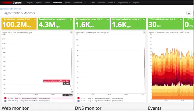Screen dimensions: 194x111
Task: Expand the Organization dropdown menu
Action: [x=124, y=3]
